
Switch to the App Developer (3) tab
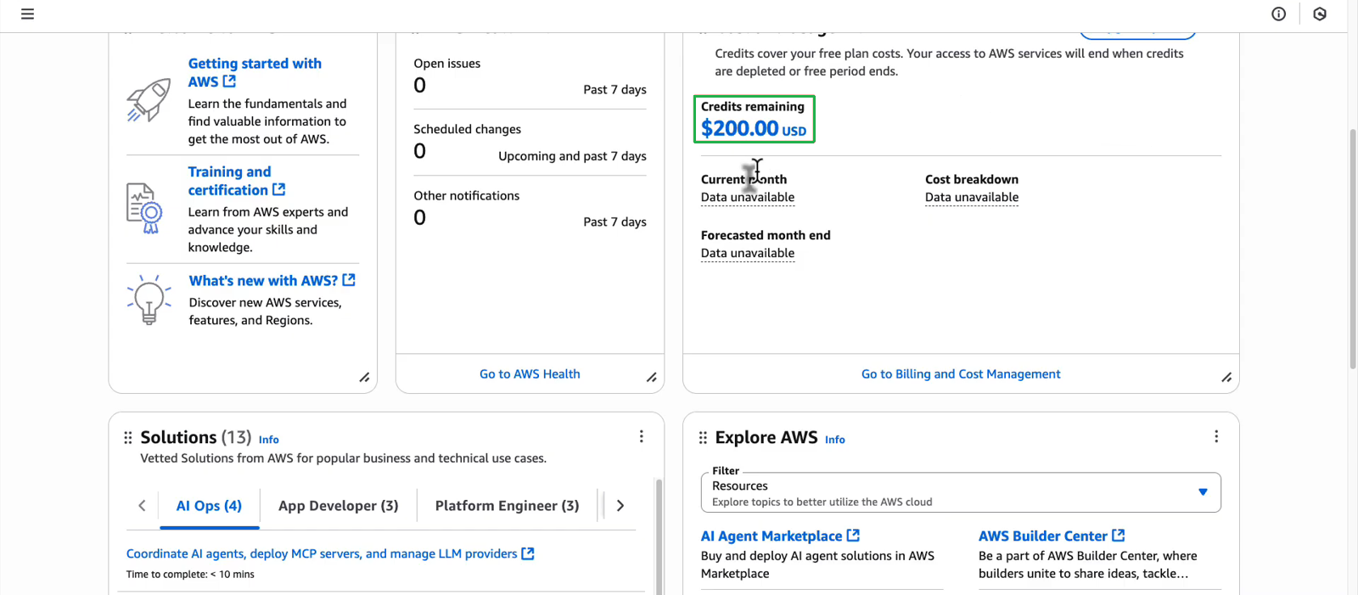tap(338, 506)
